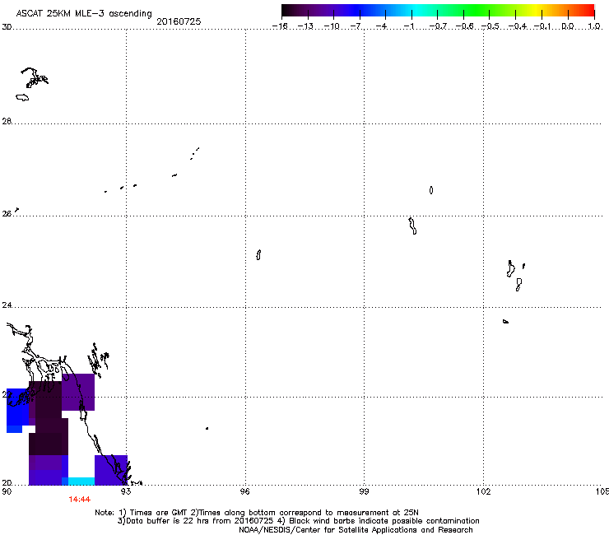Click the purple data cell left of 93E
Image resolution: width=609 pixels, height=535 pixels.
pyautogui.click(x=111, y=470)
